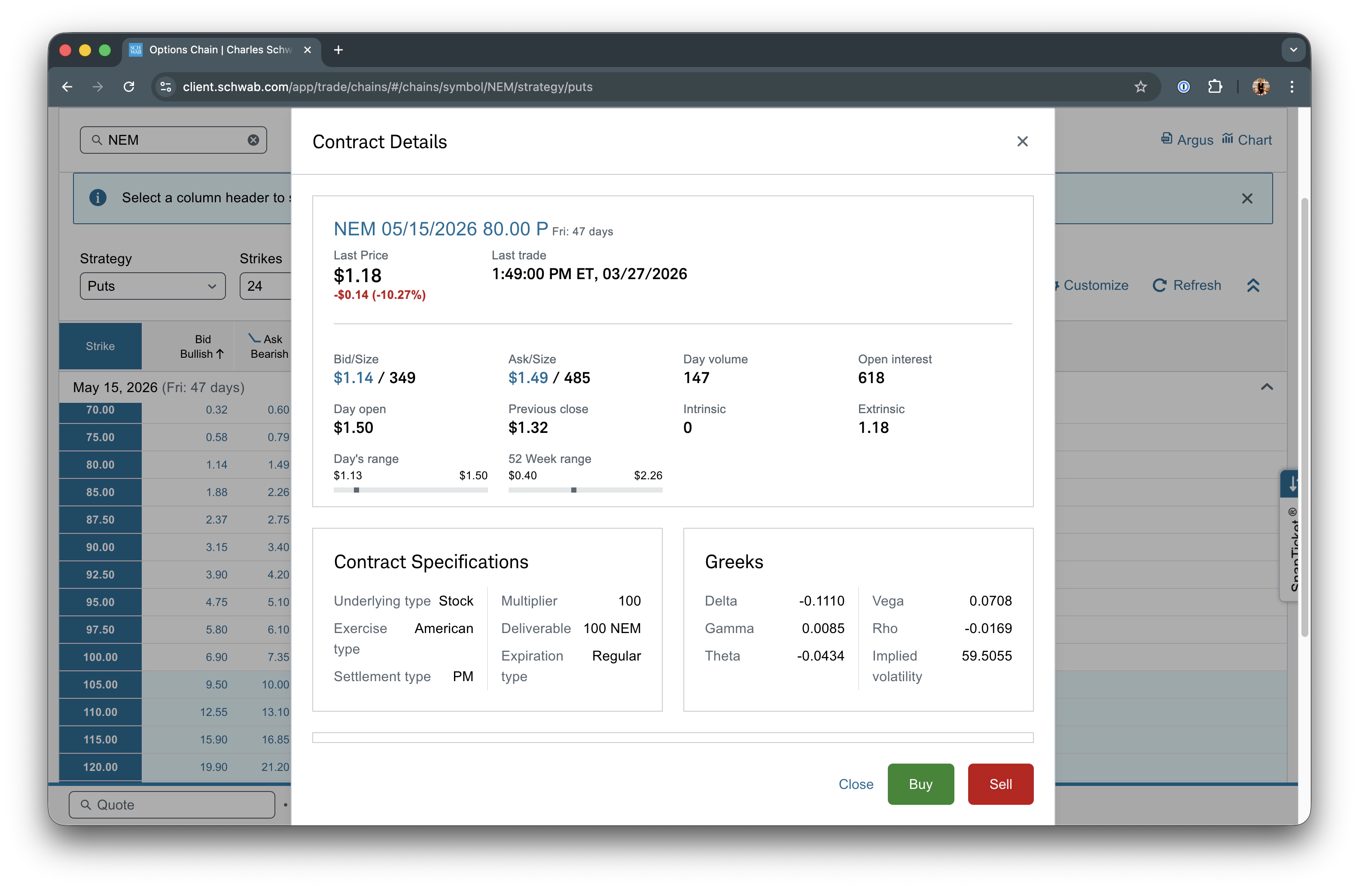
Task: Click the 0.32 bid for strike 70.00
Action: [216, 410]
